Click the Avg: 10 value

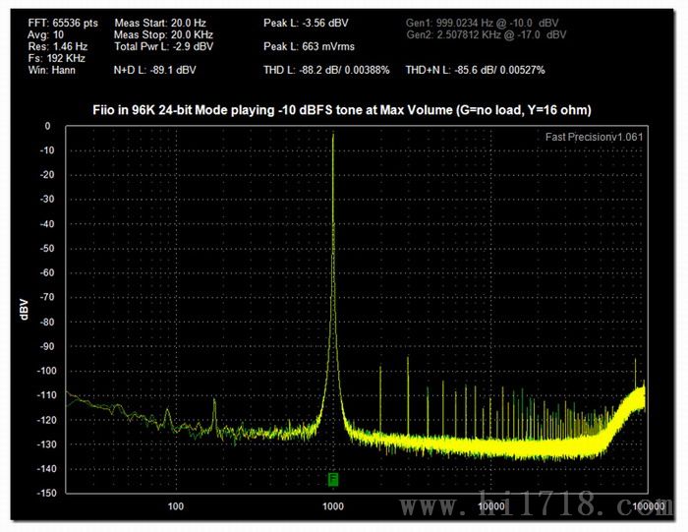pos(45,34)
